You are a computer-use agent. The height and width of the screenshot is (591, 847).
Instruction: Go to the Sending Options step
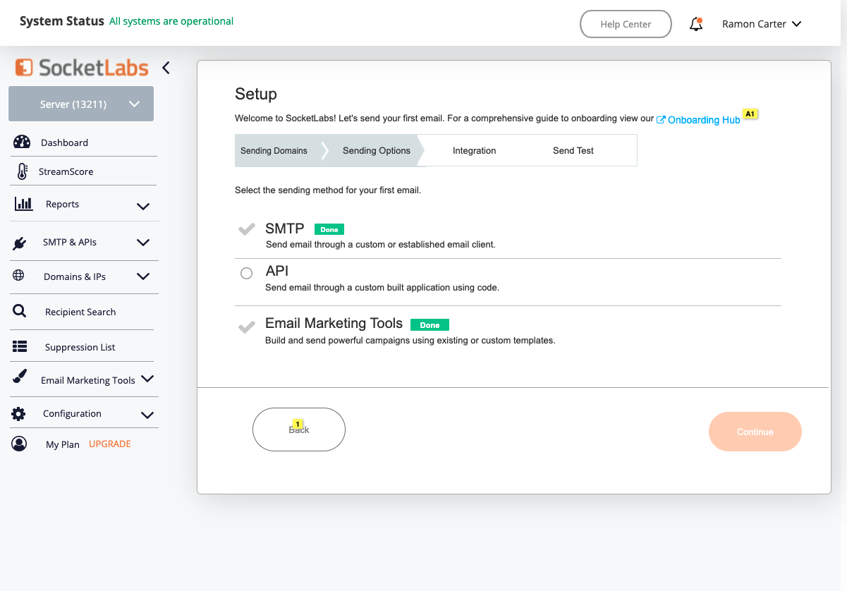pyautogui.click(x=377, y=150)
